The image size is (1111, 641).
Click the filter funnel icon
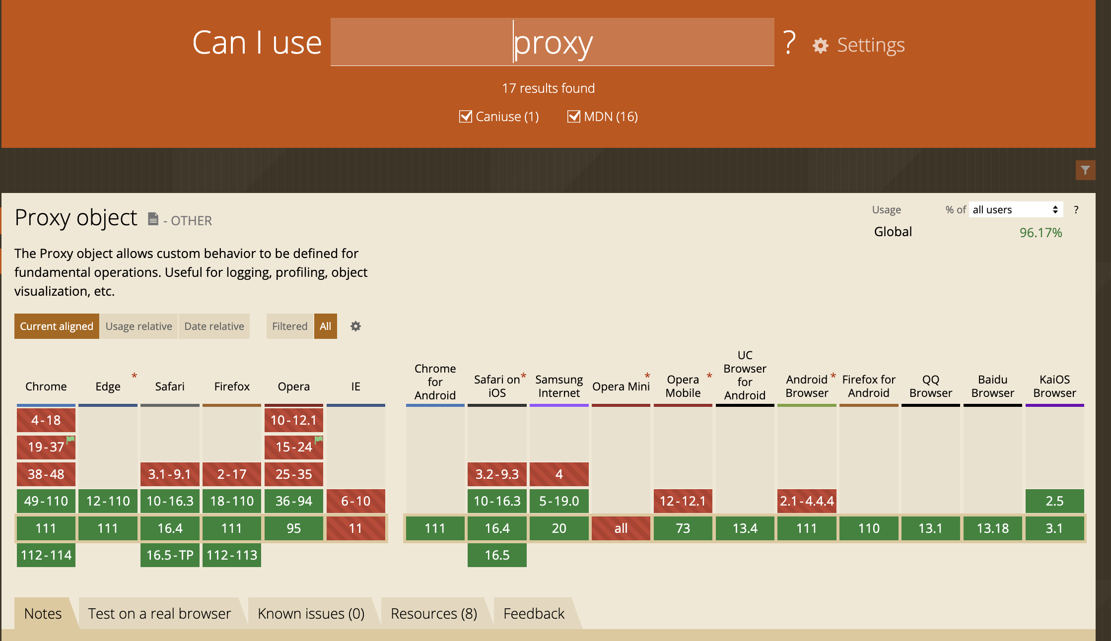coord(1085,170)
